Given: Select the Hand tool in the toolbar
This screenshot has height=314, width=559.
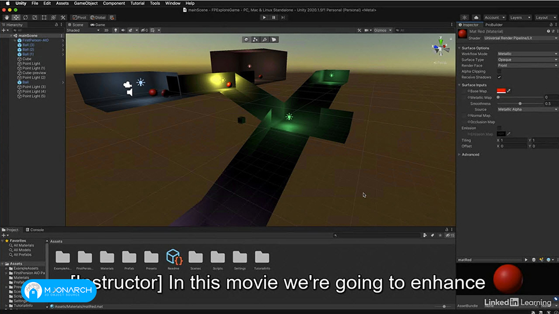Looking at the screenshot, I should 7,17.
